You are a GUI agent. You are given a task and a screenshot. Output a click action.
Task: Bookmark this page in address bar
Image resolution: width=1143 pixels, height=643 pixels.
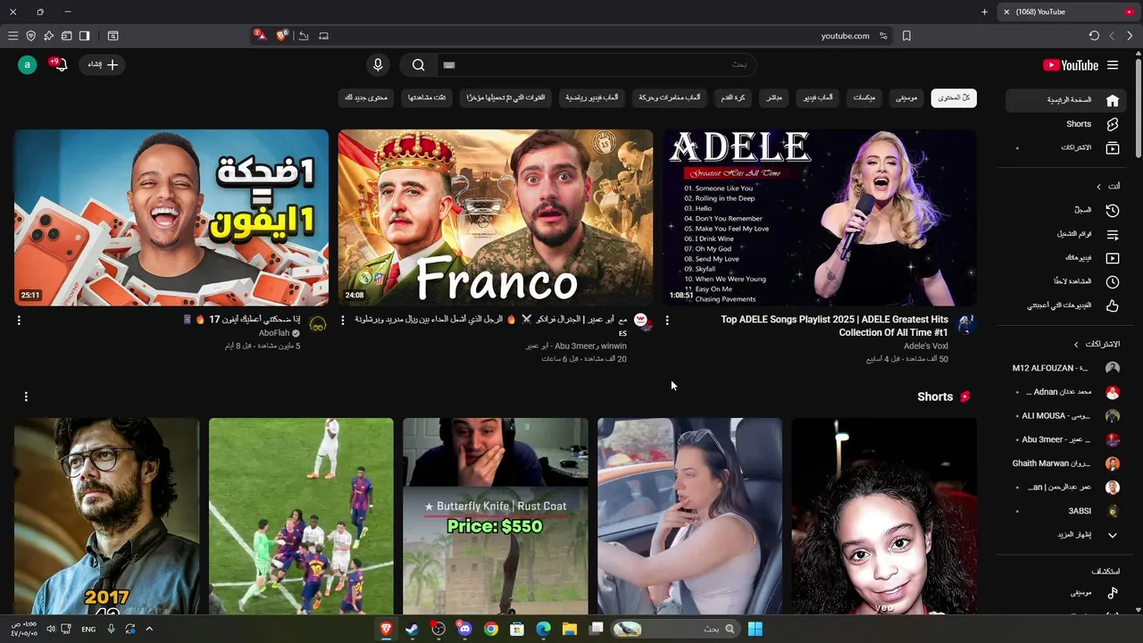point(906,36)
